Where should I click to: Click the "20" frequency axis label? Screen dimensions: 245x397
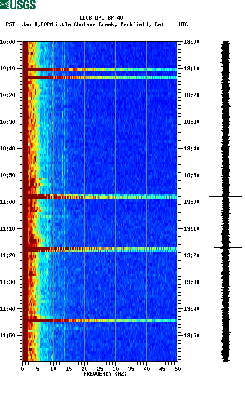pyautogui.click(x=84, y=369)
